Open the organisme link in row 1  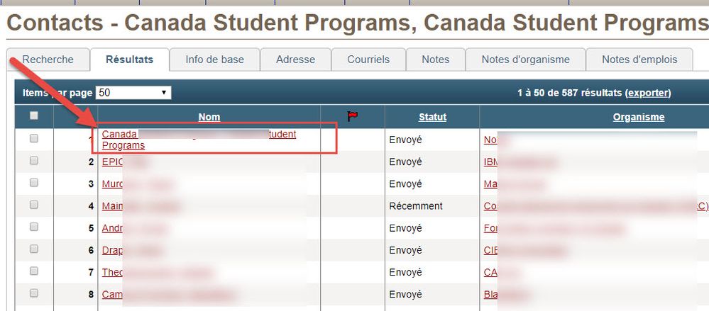click(x=490, y=140)
